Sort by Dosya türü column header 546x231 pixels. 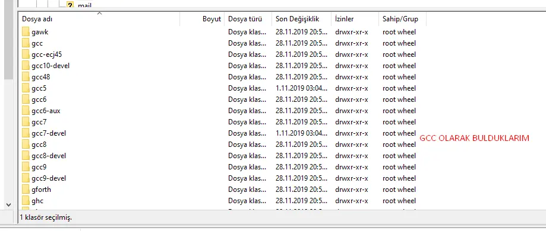pos(248,19)
